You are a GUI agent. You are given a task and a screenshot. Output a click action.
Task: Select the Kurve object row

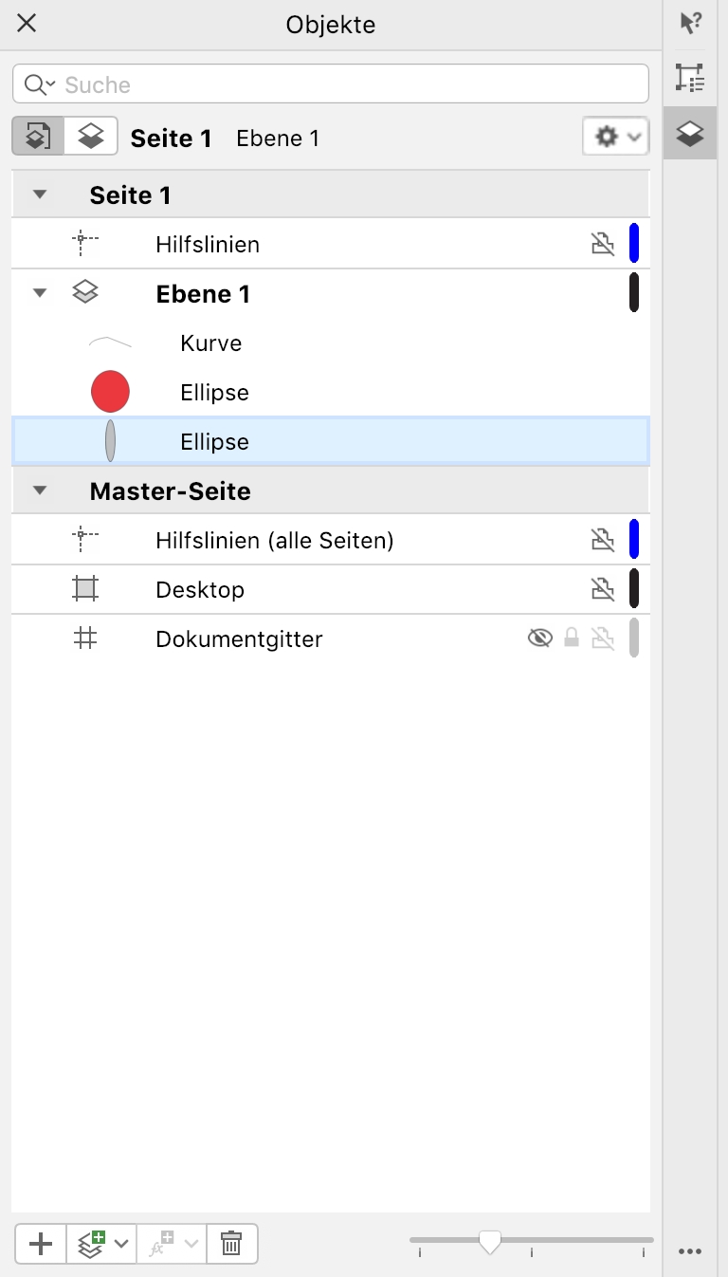point(210,343)
